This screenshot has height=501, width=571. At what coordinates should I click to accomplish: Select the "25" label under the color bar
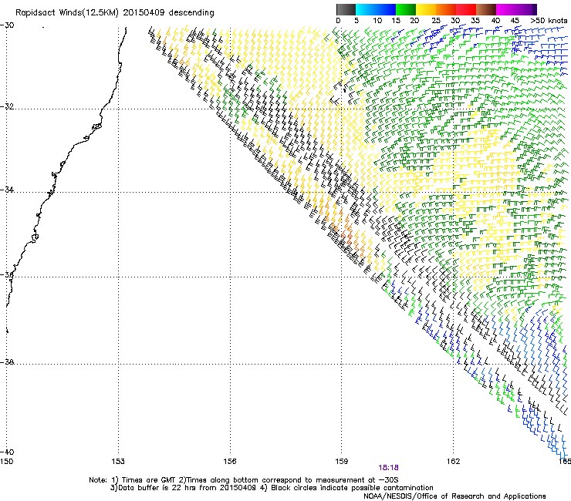pos(436,21)
